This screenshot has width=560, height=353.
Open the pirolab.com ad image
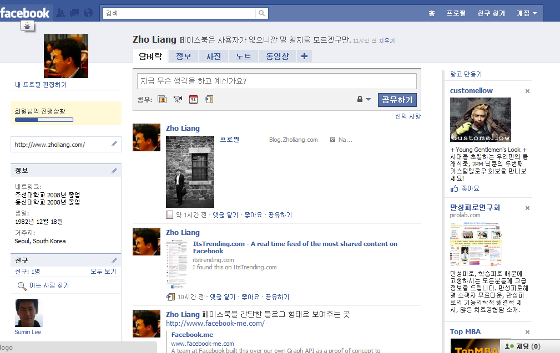(x=476, y=244)
